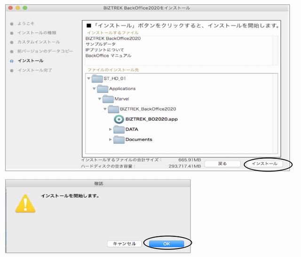The height and width of the screenshot is (257, 301).
Task: Click the BIZTREK_BackOffice2020 folder icon
Action: click(x=113, y=109)
